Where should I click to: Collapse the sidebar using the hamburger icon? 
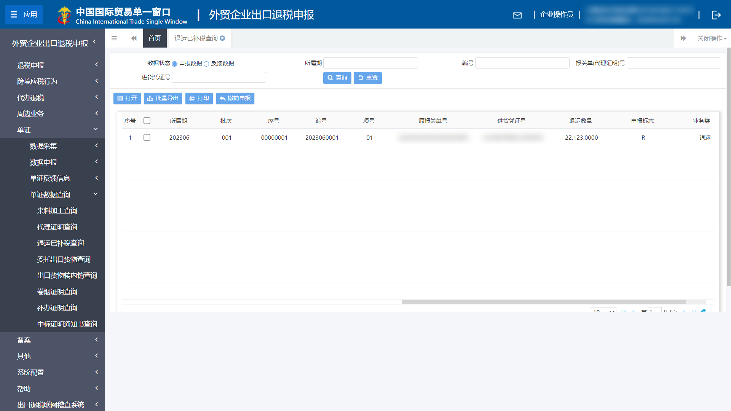(x=114, y=38)
